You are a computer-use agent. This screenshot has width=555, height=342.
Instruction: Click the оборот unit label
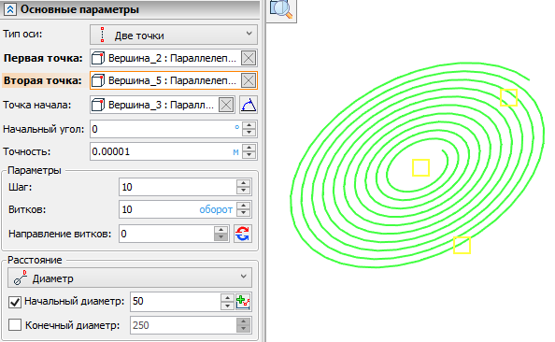point(216,209)
